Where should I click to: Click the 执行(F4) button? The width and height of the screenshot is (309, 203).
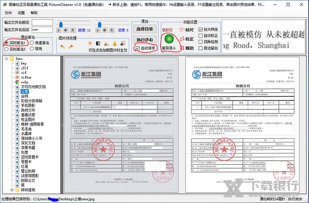(x=145, y=40)
